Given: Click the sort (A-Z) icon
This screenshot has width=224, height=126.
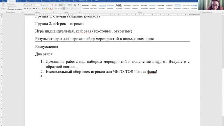Looking at the screenshot, I should coord(75,5).
